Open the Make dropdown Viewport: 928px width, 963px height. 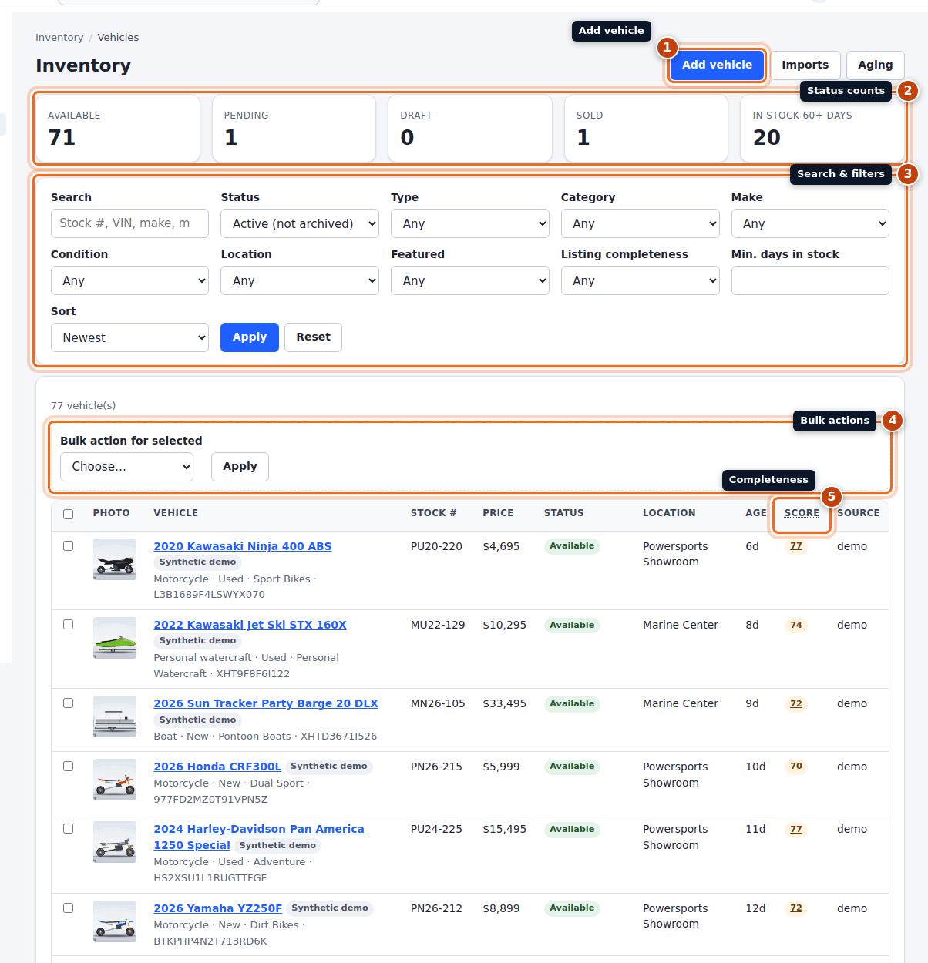(x=810, y=223)
